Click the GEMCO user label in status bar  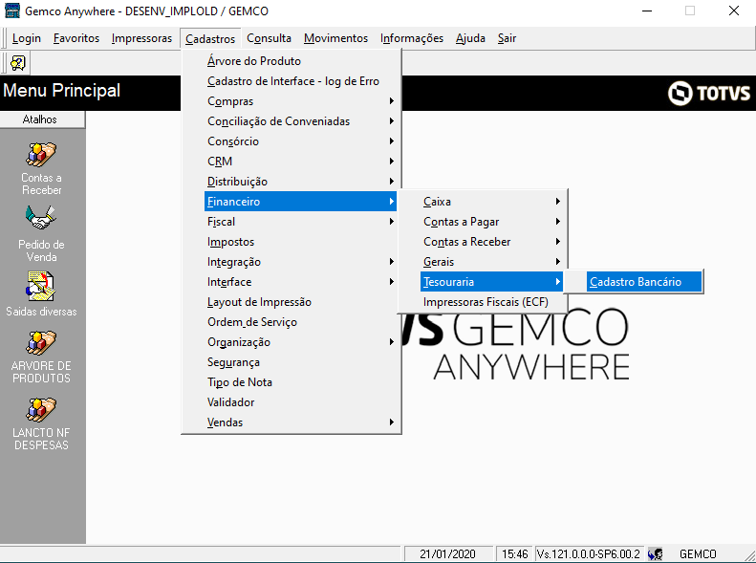(x=698, y=554)
